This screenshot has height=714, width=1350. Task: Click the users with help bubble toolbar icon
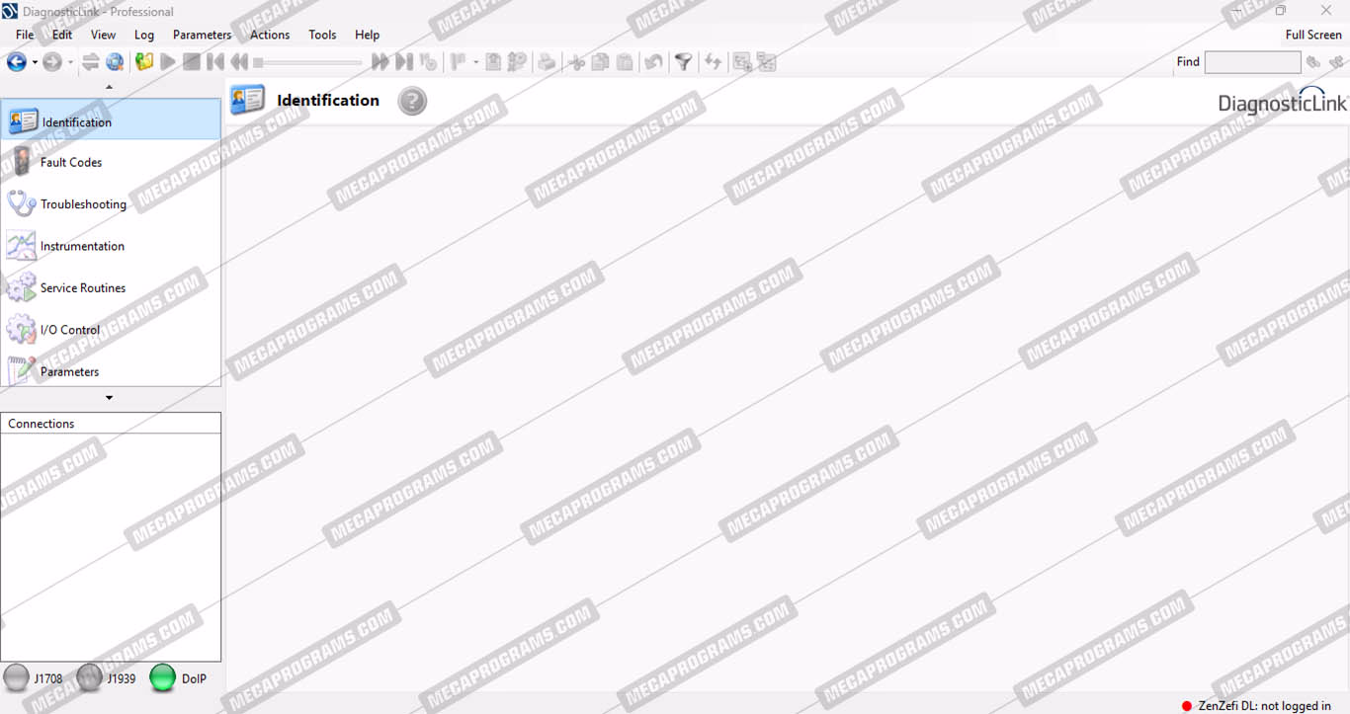517,62
